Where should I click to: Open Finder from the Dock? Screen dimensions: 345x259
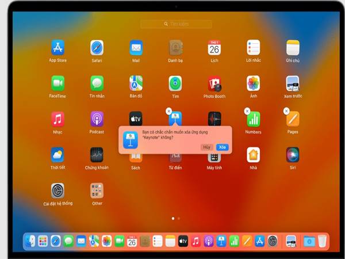tap(30, 241)
